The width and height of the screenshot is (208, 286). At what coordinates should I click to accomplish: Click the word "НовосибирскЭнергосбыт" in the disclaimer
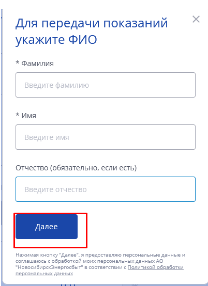(49, 267)
